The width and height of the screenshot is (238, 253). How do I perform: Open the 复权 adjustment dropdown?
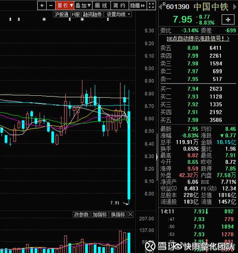tap(65, 6)
